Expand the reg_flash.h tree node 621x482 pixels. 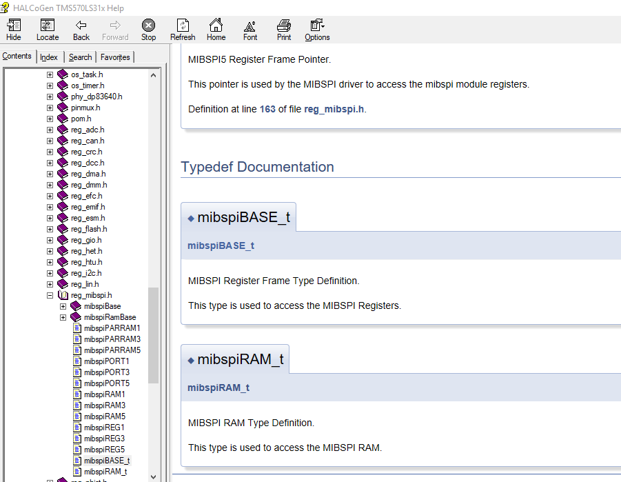click(50, 229)
